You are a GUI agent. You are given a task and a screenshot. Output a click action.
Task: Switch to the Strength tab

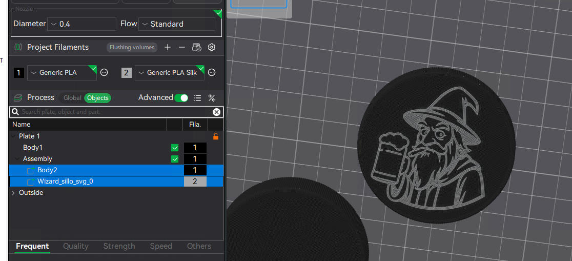click(119, 246)
